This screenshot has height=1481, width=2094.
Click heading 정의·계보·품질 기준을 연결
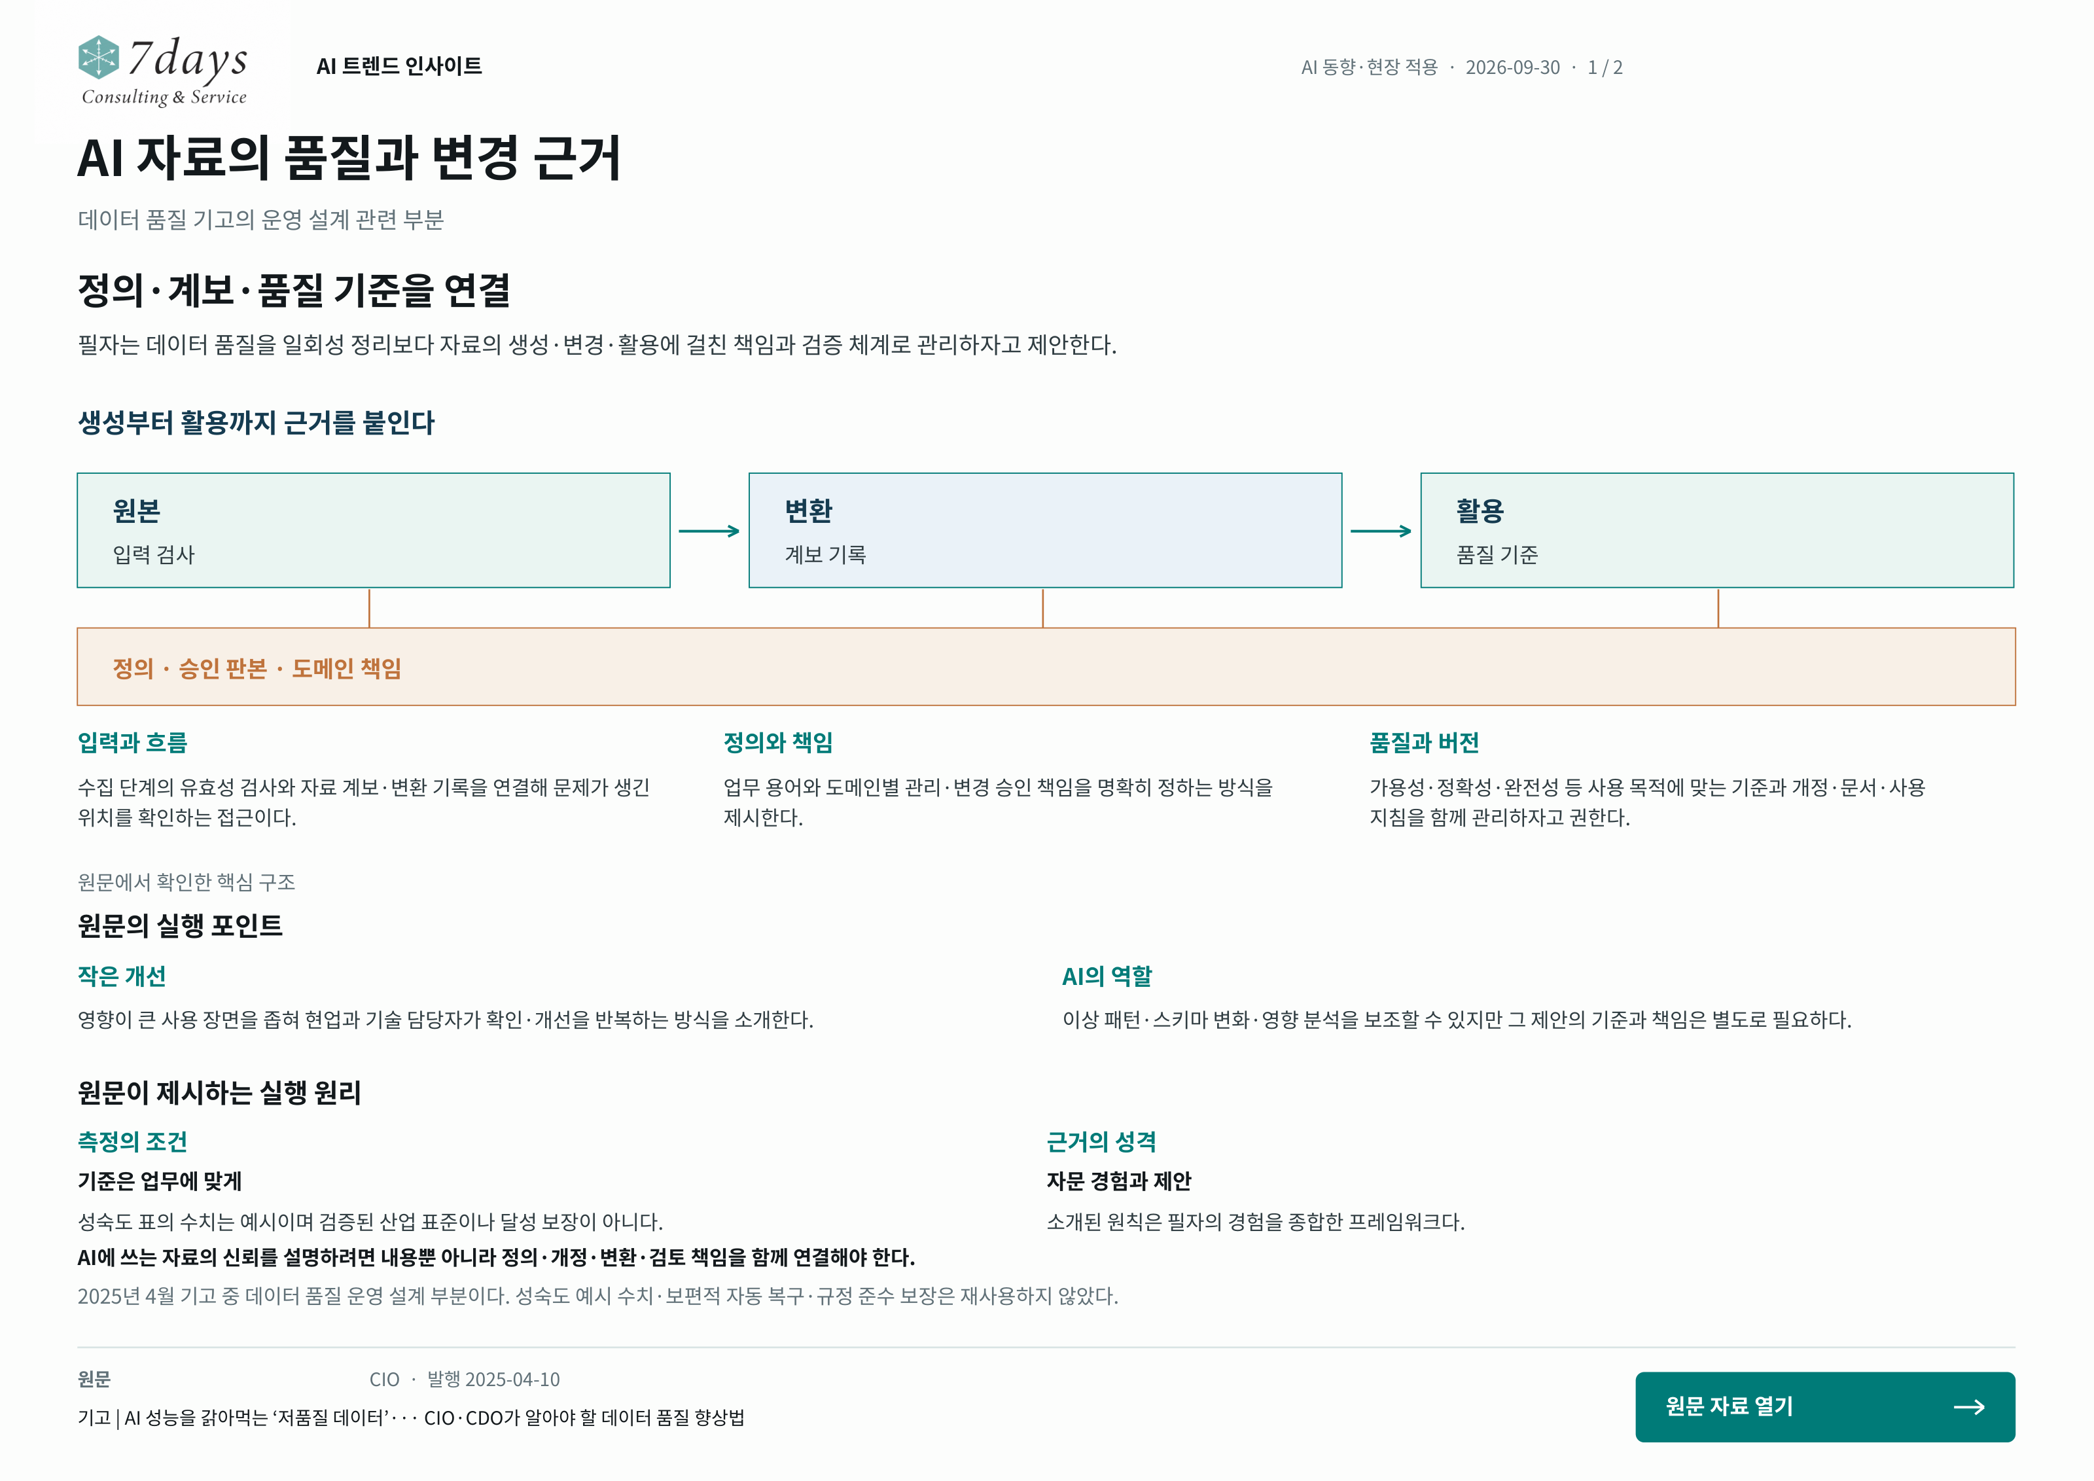coord(294,290)
